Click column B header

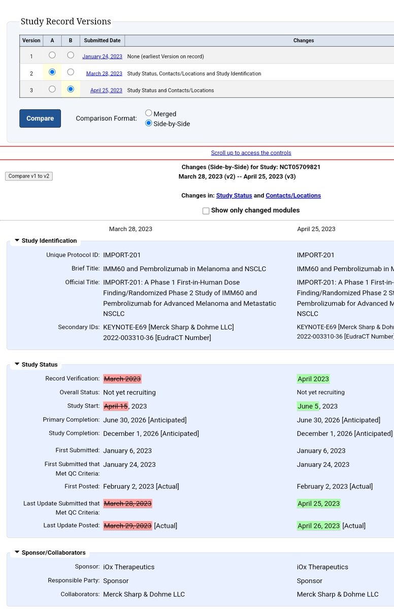[x=70, y=41]
